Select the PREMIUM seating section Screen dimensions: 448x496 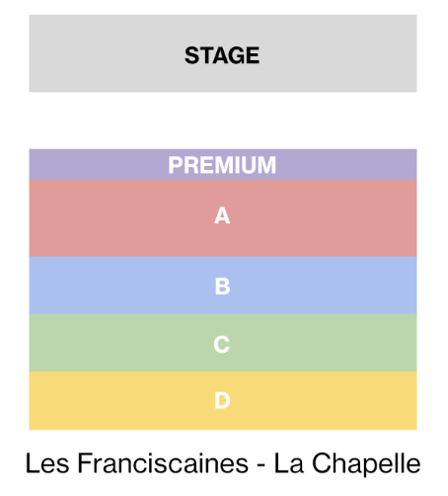[x=223, y=164]
